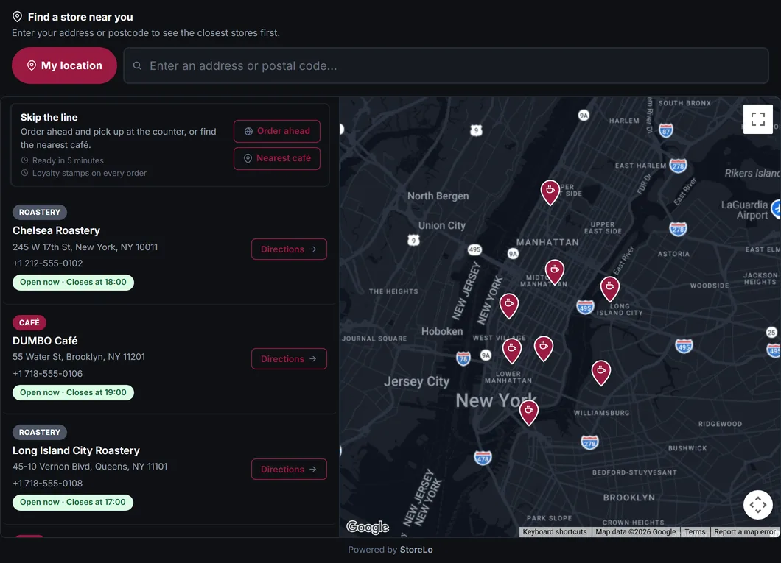781x563 pixels.
Task: Click the Jersey City map label
Action: (x=416, y=381)
